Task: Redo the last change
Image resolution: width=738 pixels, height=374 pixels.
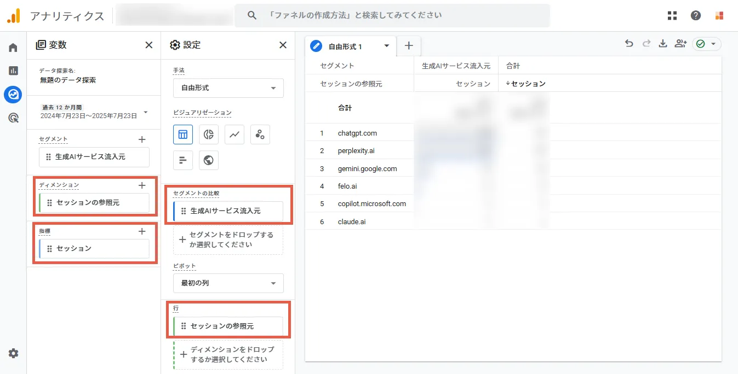Action: click(646, 44)
